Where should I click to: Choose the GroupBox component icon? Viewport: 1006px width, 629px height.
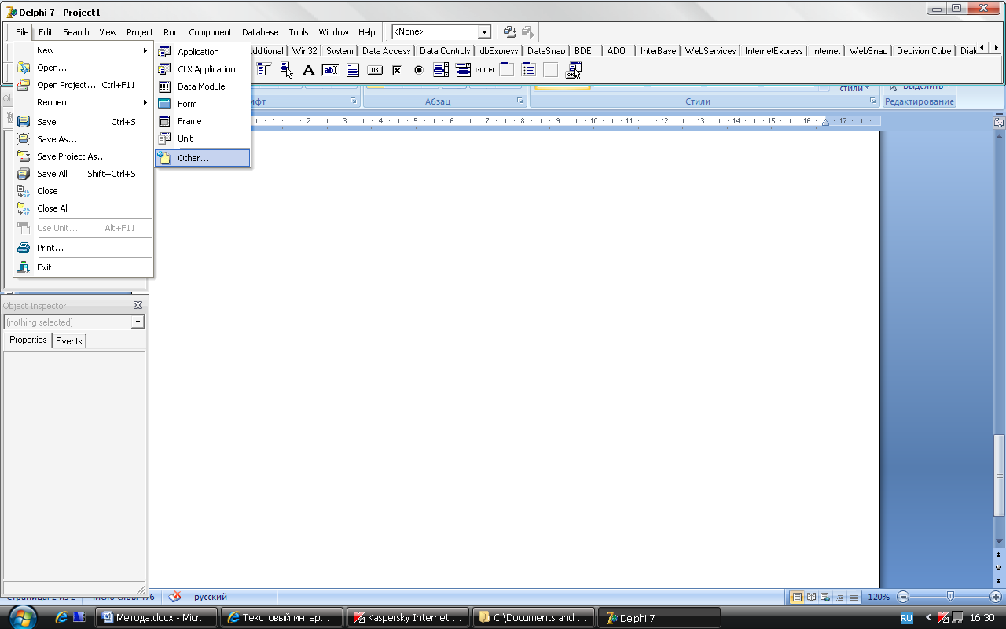(x=507, y=70)
